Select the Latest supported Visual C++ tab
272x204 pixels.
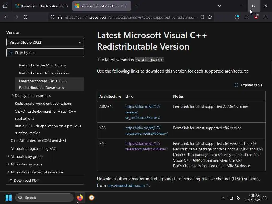101,6
